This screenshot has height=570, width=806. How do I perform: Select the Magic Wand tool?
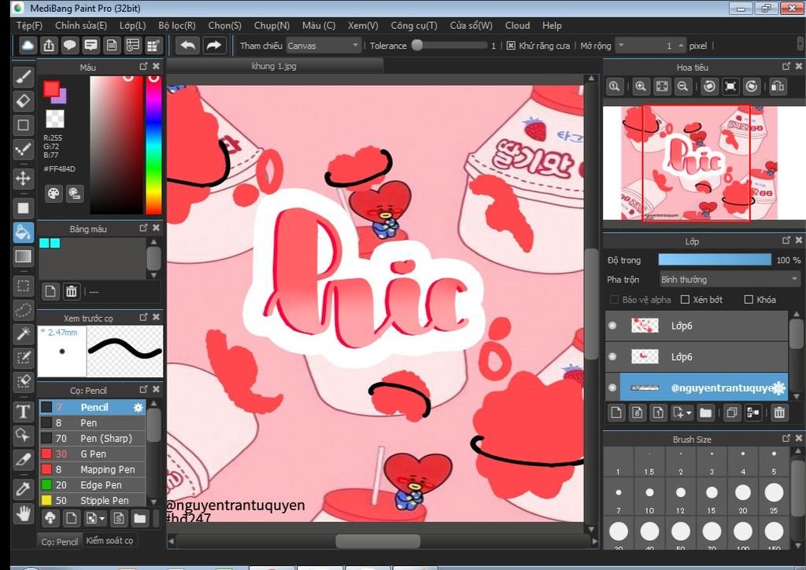pos(23,334)
